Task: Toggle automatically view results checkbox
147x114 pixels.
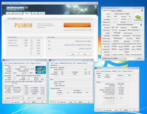Action: click(90, 30)
